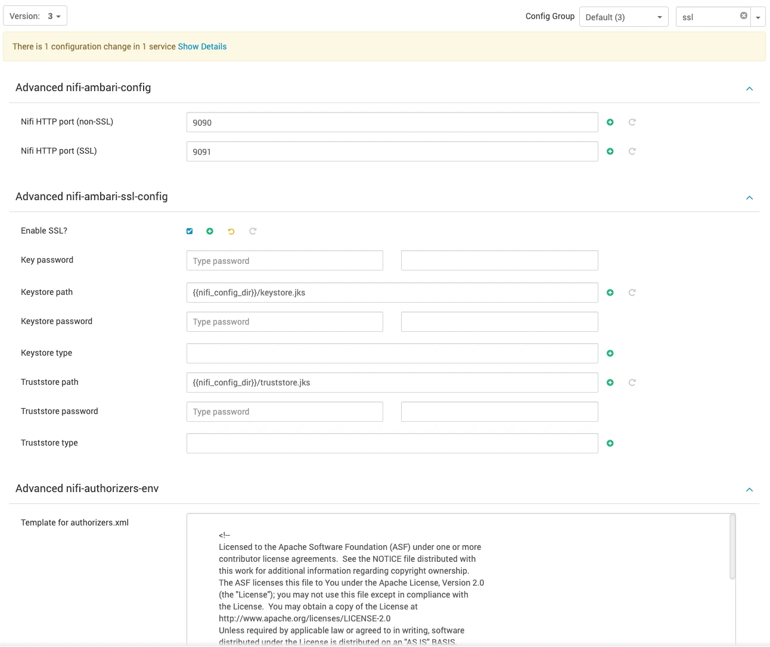Viewport: 770px width, 647px height.
Task: Focus the Nifi HTTP port (non-SSL) field
Action: tap(392, 122)
